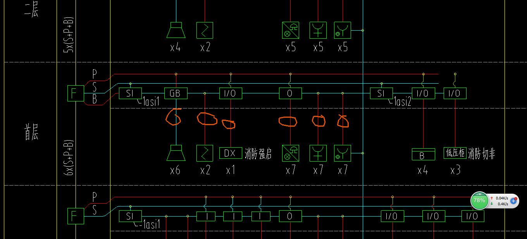The image size is (527, 239).
Task: Click the 0.04K/s upload speed readout
Action: click(x=502, y=198)
